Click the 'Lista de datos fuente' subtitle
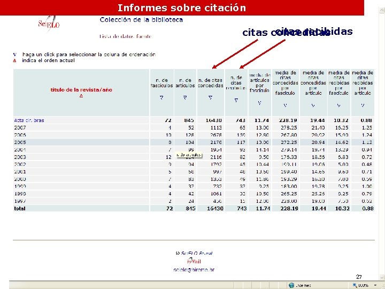The image size is (385, 289). point(126,36)
